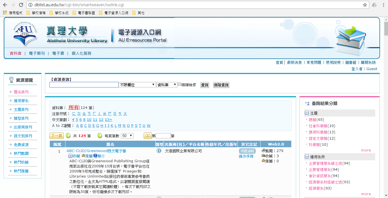The height and width of the screenshot is (198, 388).
Task: Click the 推薦 count icon in Web2.0 column
Action: coord(263,161)
